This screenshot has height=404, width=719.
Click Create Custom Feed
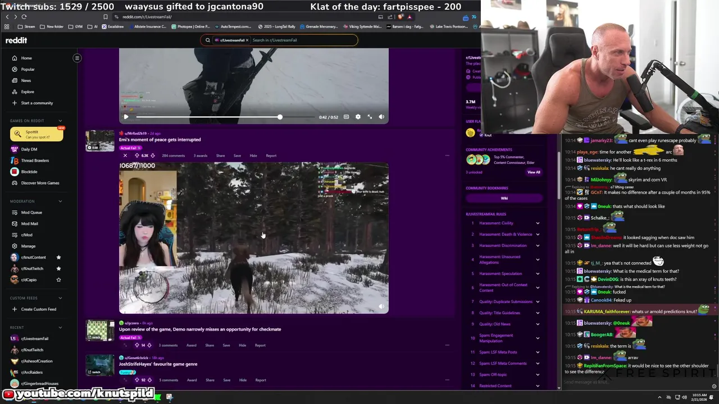click(x=38, y=309)
